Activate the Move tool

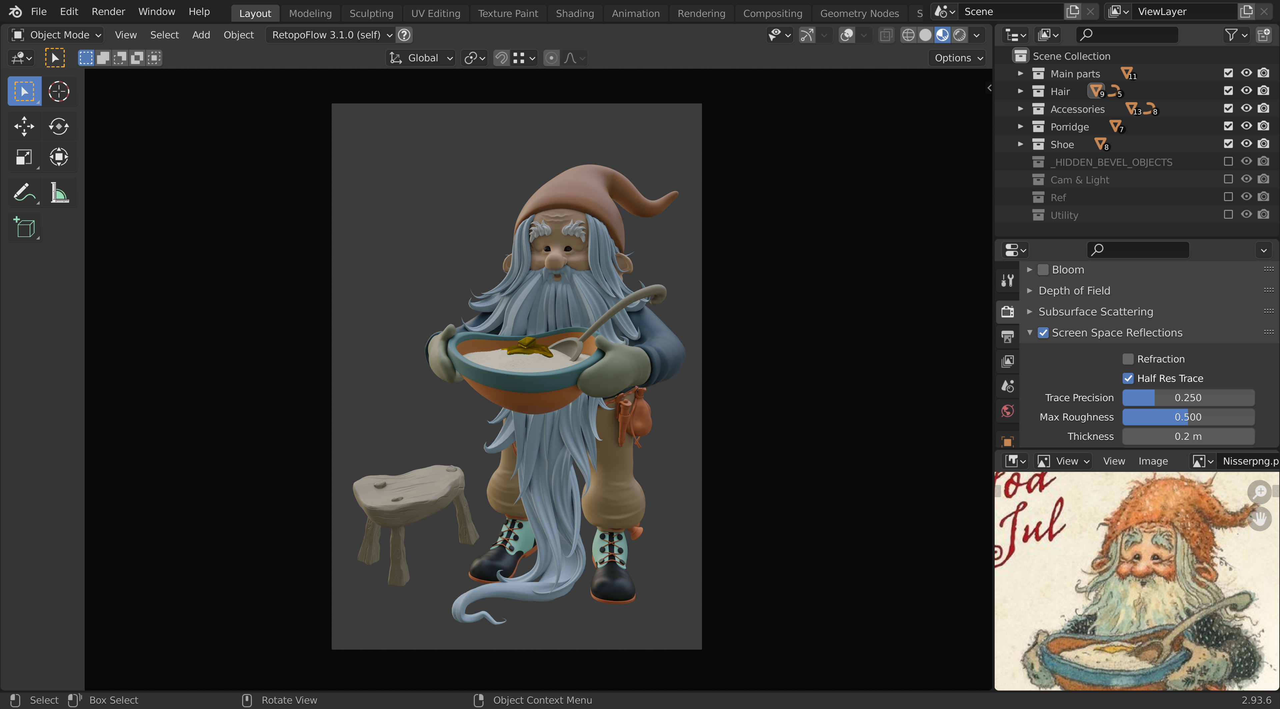[x=24, y=126]
